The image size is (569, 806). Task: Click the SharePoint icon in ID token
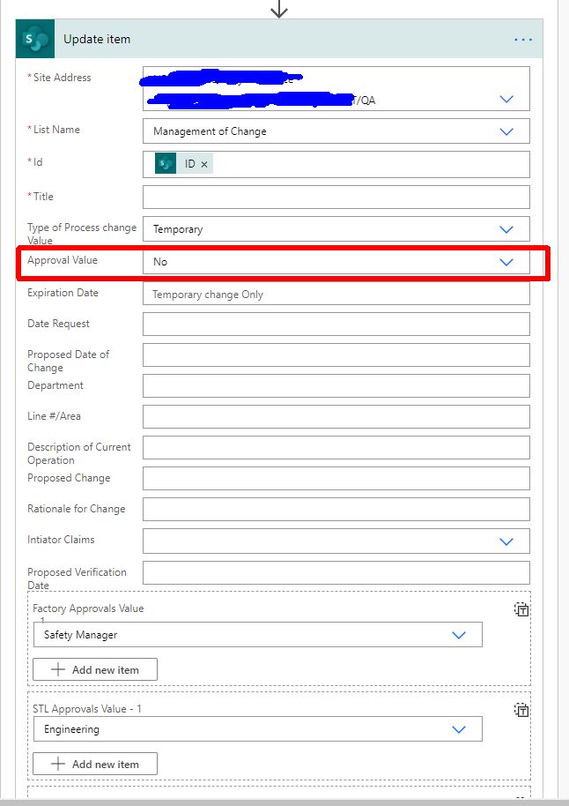click(x=166, y=163)
